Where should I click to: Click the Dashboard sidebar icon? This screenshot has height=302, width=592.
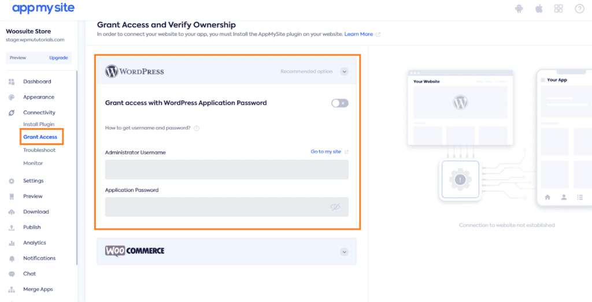[x=12, y=81]
